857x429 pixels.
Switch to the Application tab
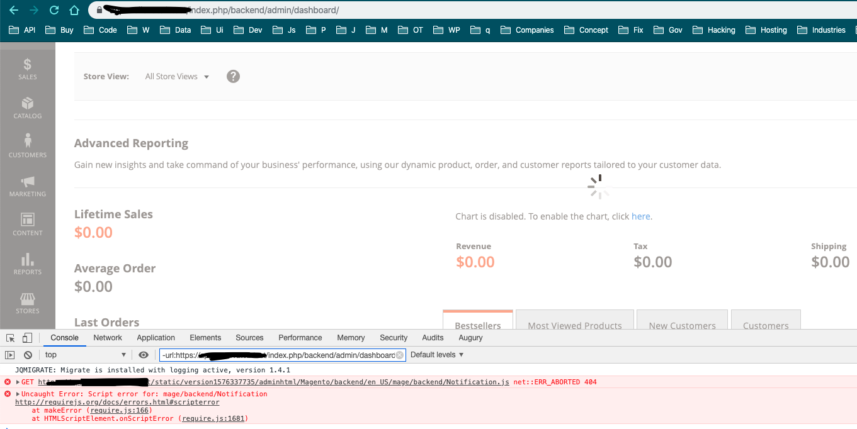(x=156, y=338)
